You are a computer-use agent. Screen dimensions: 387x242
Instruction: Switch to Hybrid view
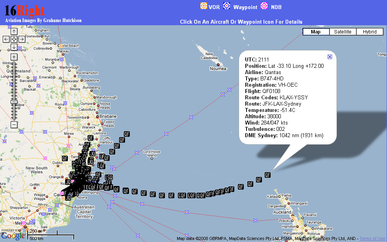370,32
